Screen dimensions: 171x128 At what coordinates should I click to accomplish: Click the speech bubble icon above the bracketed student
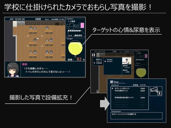point(38,38)
